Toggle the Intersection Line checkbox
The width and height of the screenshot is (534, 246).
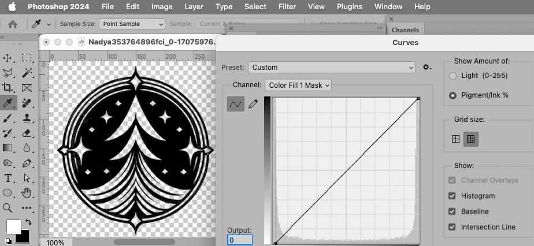click(x=452, y=227)
